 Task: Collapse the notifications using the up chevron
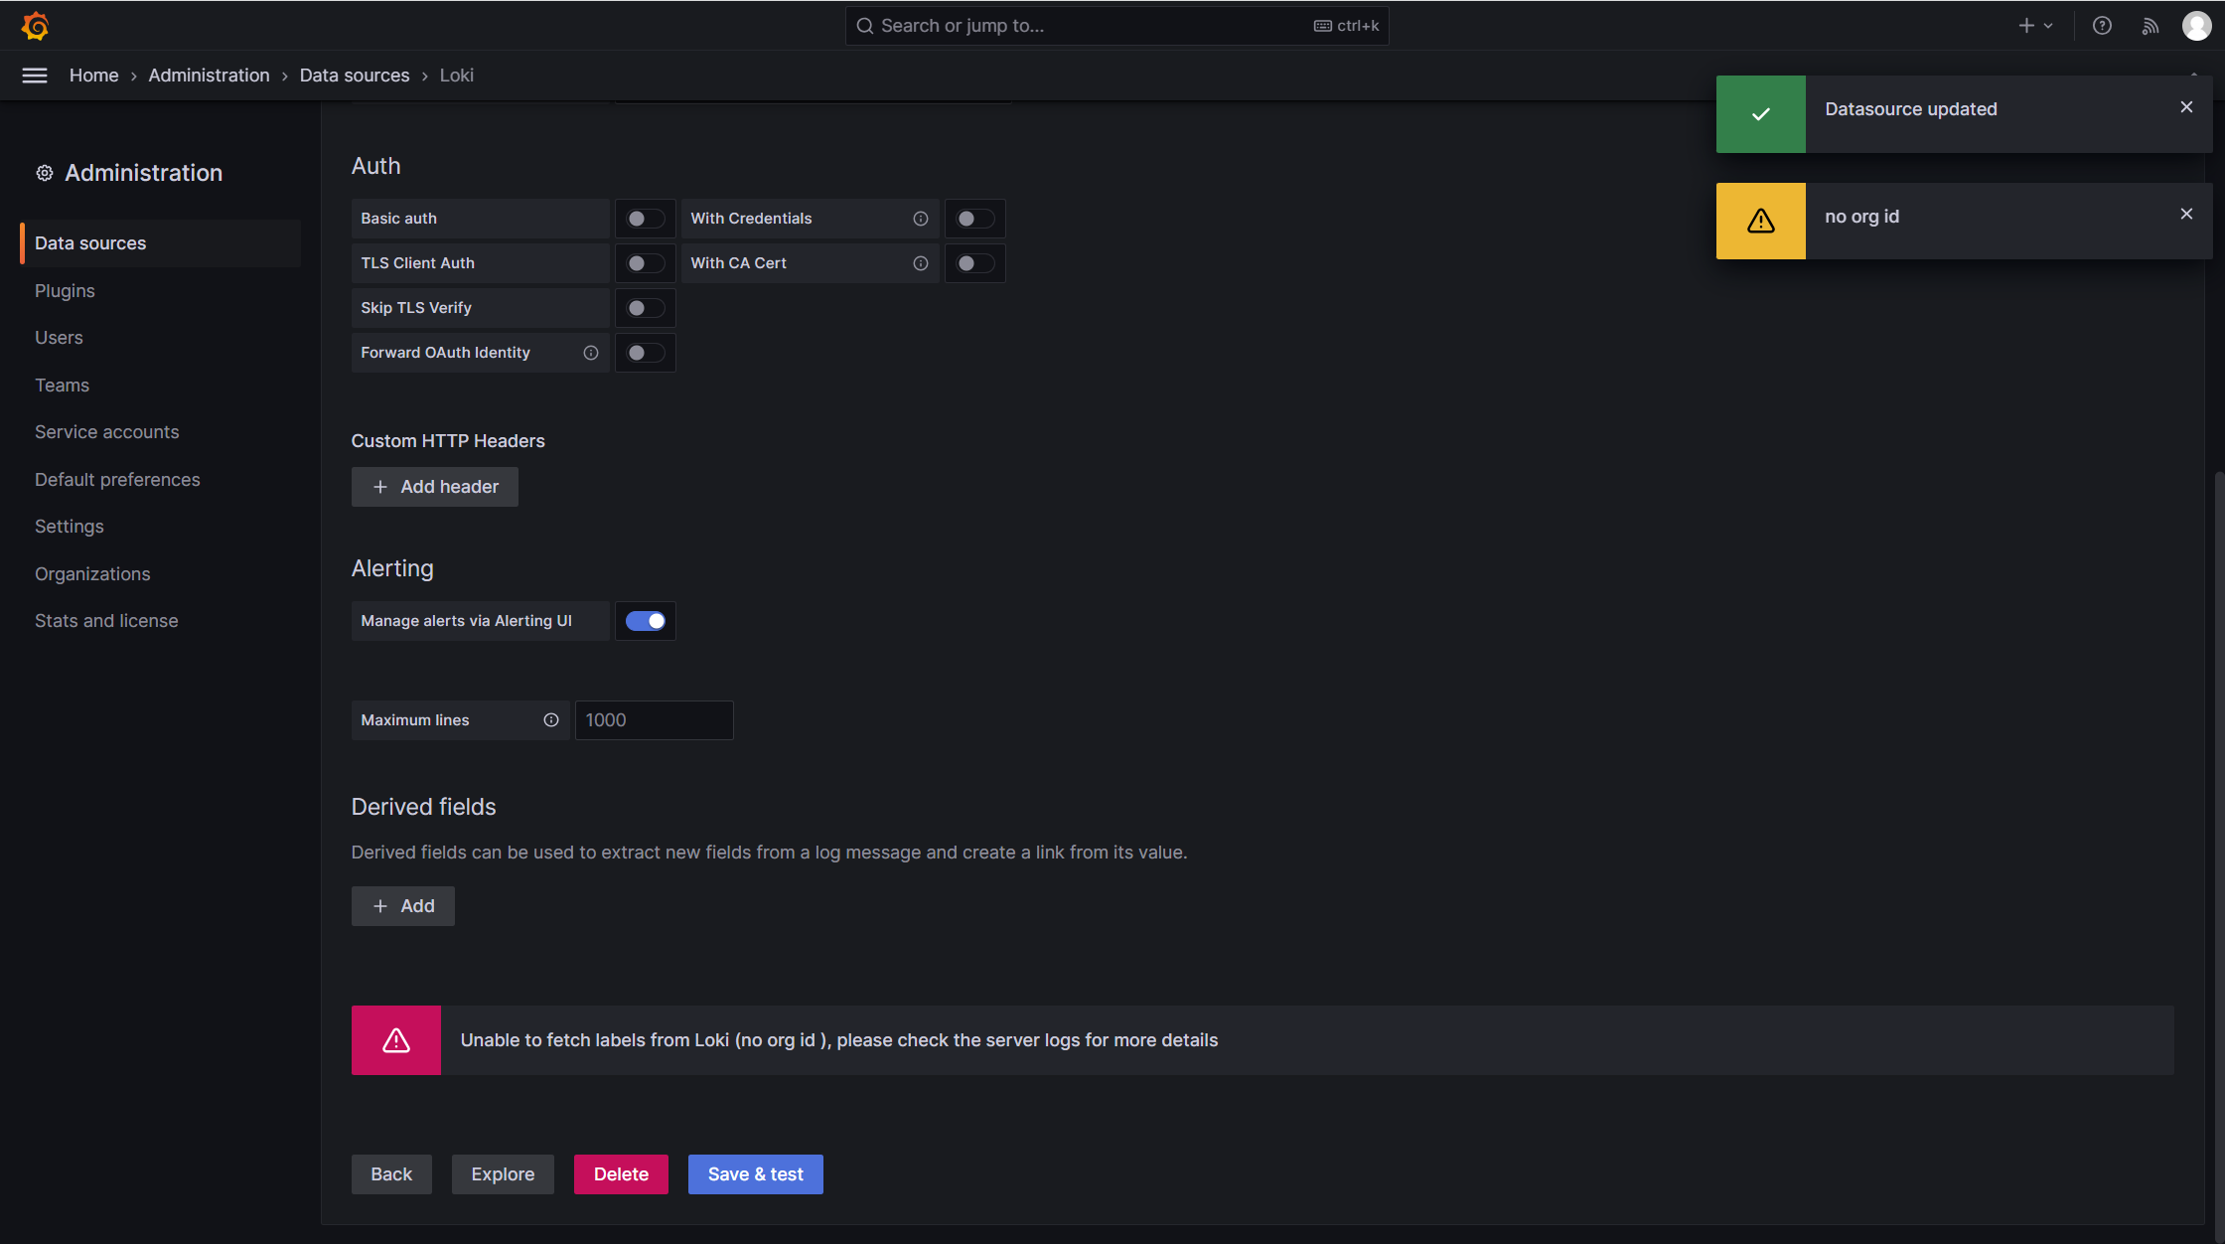2195,75
